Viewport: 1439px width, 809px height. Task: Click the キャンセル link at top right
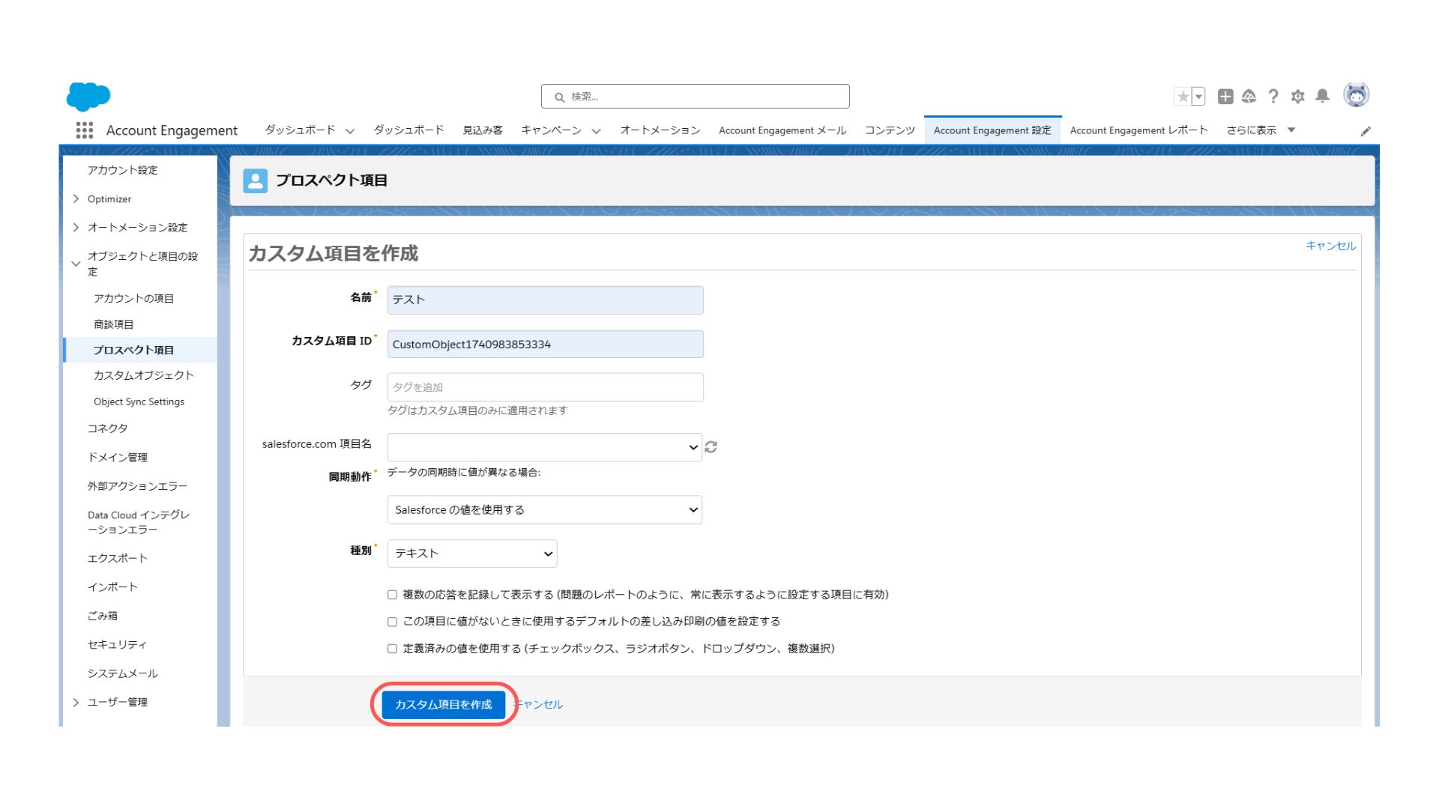(x=1330, y=245)
